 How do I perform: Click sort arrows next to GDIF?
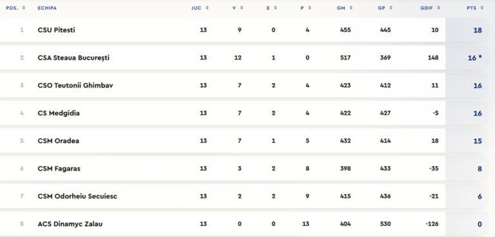tap(438, 8)
